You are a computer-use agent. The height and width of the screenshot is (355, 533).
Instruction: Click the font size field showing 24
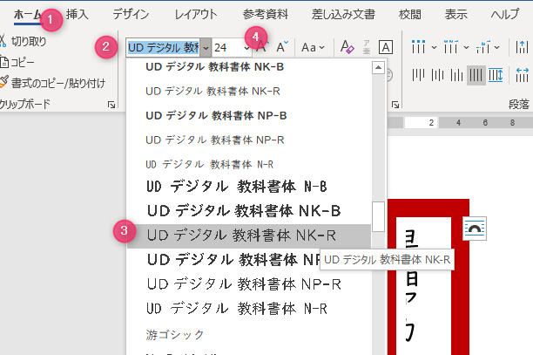coord(228,47)
